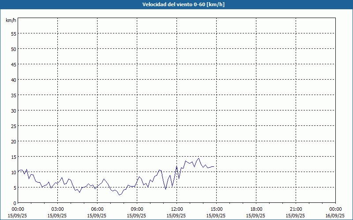Click the "15/09/25" date under 12:00
The height and width of the screenshot is (220, 353).
click(176, 216)
